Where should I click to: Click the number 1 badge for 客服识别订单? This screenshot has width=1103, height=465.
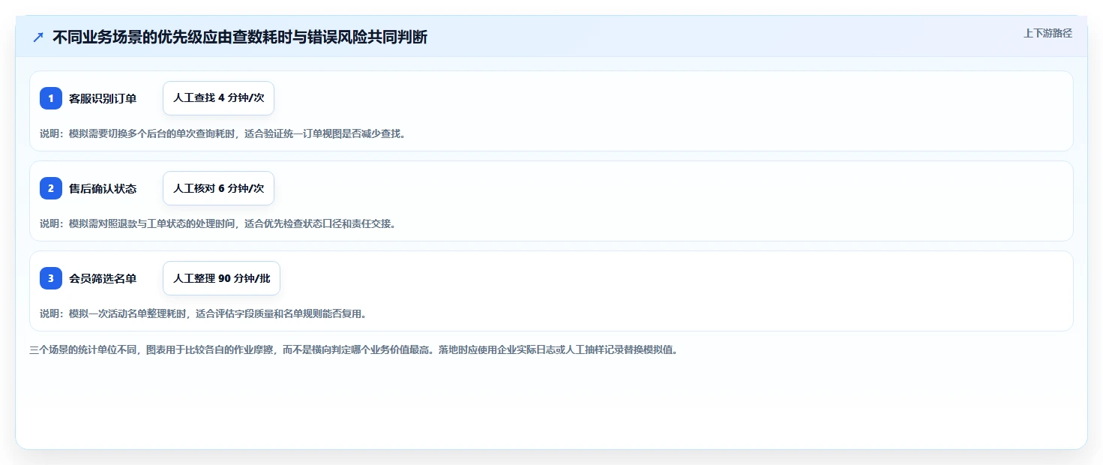51,98
